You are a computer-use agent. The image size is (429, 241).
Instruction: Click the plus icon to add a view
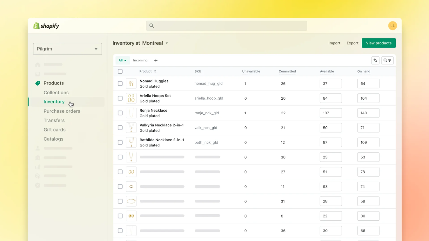point(156,60)
